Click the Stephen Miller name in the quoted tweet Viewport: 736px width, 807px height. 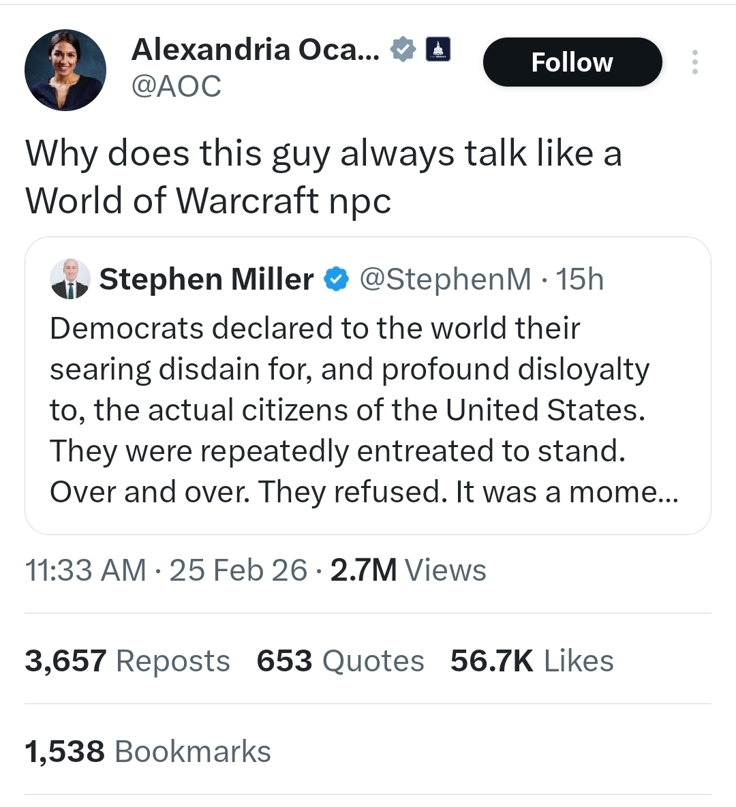[206, 279]
